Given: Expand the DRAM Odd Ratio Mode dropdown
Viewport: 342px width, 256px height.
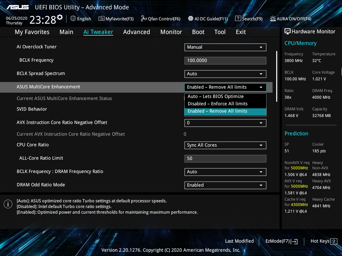Looking at the screenshot, I should click(225, 185).
